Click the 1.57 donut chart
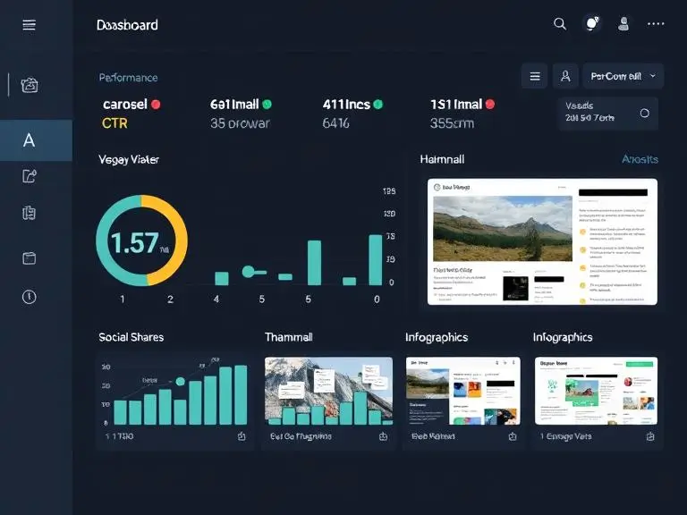The width and height of the screenshot is (687, 515). pos(141,241)
